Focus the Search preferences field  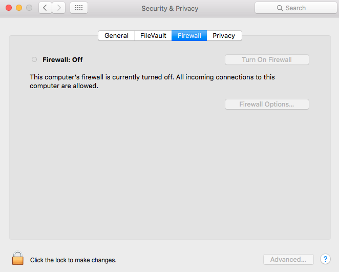click(296, 8)
